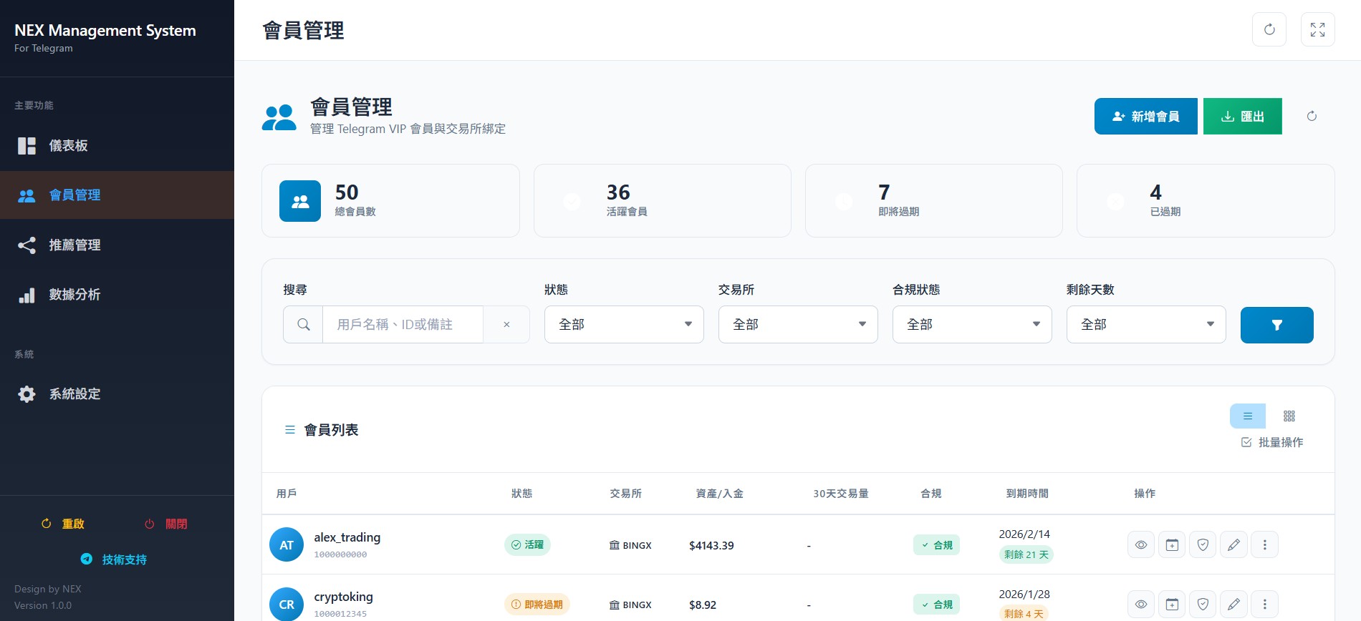Image resolution: width=1361 pixels, height=621 pixels.
Task: Click the blue filter funnel button
Action: point(1276,325)
